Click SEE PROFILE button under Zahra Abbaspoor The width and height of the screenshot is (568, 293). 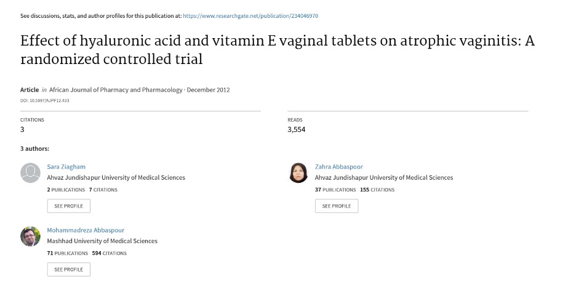click(337, 206)
